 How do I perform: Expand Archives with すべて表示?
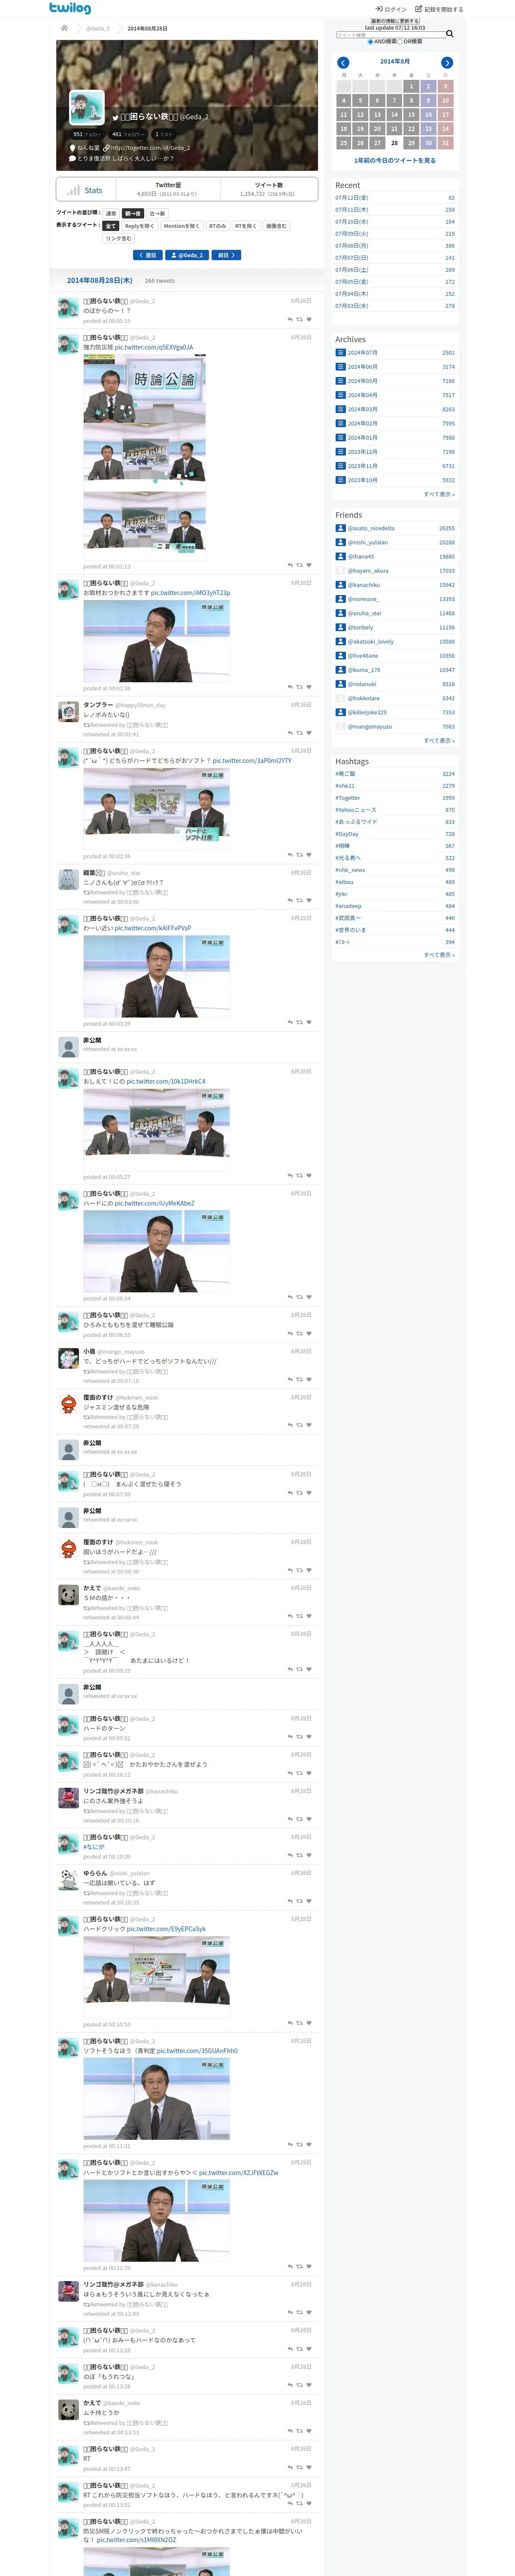tap(439, 494)
